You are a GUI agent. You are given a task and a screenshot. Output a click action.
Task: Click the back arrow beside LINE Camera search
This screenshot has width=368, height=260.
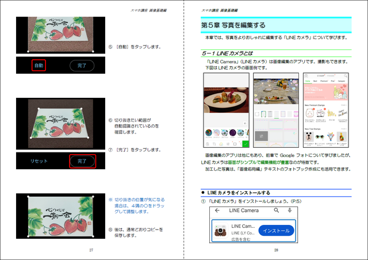pyautogui.click(x=217, y=211)
